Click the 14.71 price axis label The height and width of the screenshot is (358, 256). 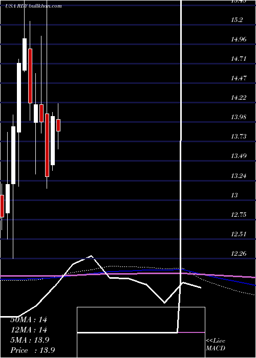[x=239, y=59]
